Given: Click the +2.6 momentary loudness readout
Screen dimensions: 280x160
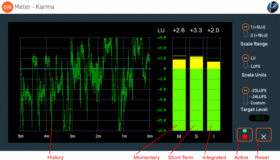Looking at the screenshot, I should [x=179, y=30].
